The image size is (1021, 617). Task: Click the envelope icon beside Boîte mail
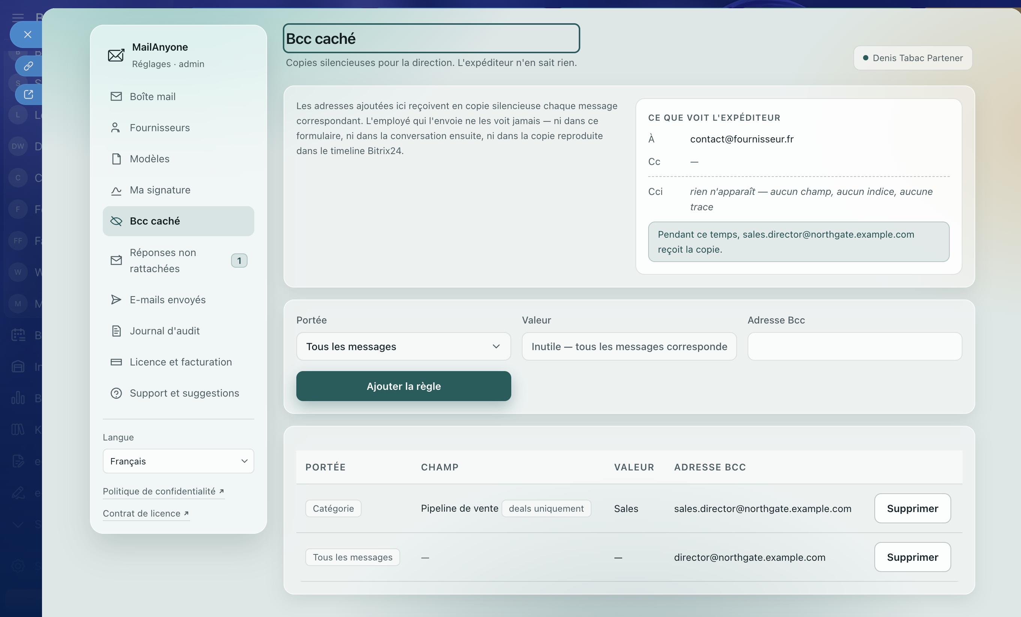tap(116, 96)
